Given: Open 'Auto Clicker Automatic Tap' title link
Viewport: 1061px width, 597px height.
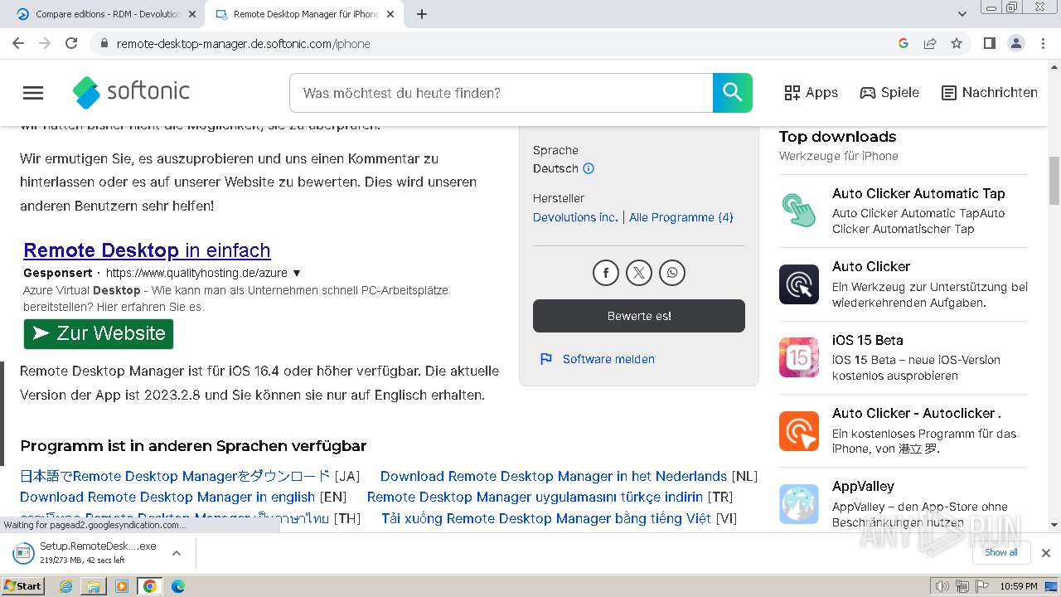Looking at the screenshot, I should point(918,193).
